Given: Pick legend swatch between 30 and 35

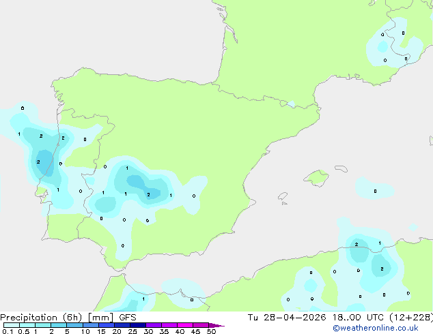Looking at the screenshot, I should (153, 325).
